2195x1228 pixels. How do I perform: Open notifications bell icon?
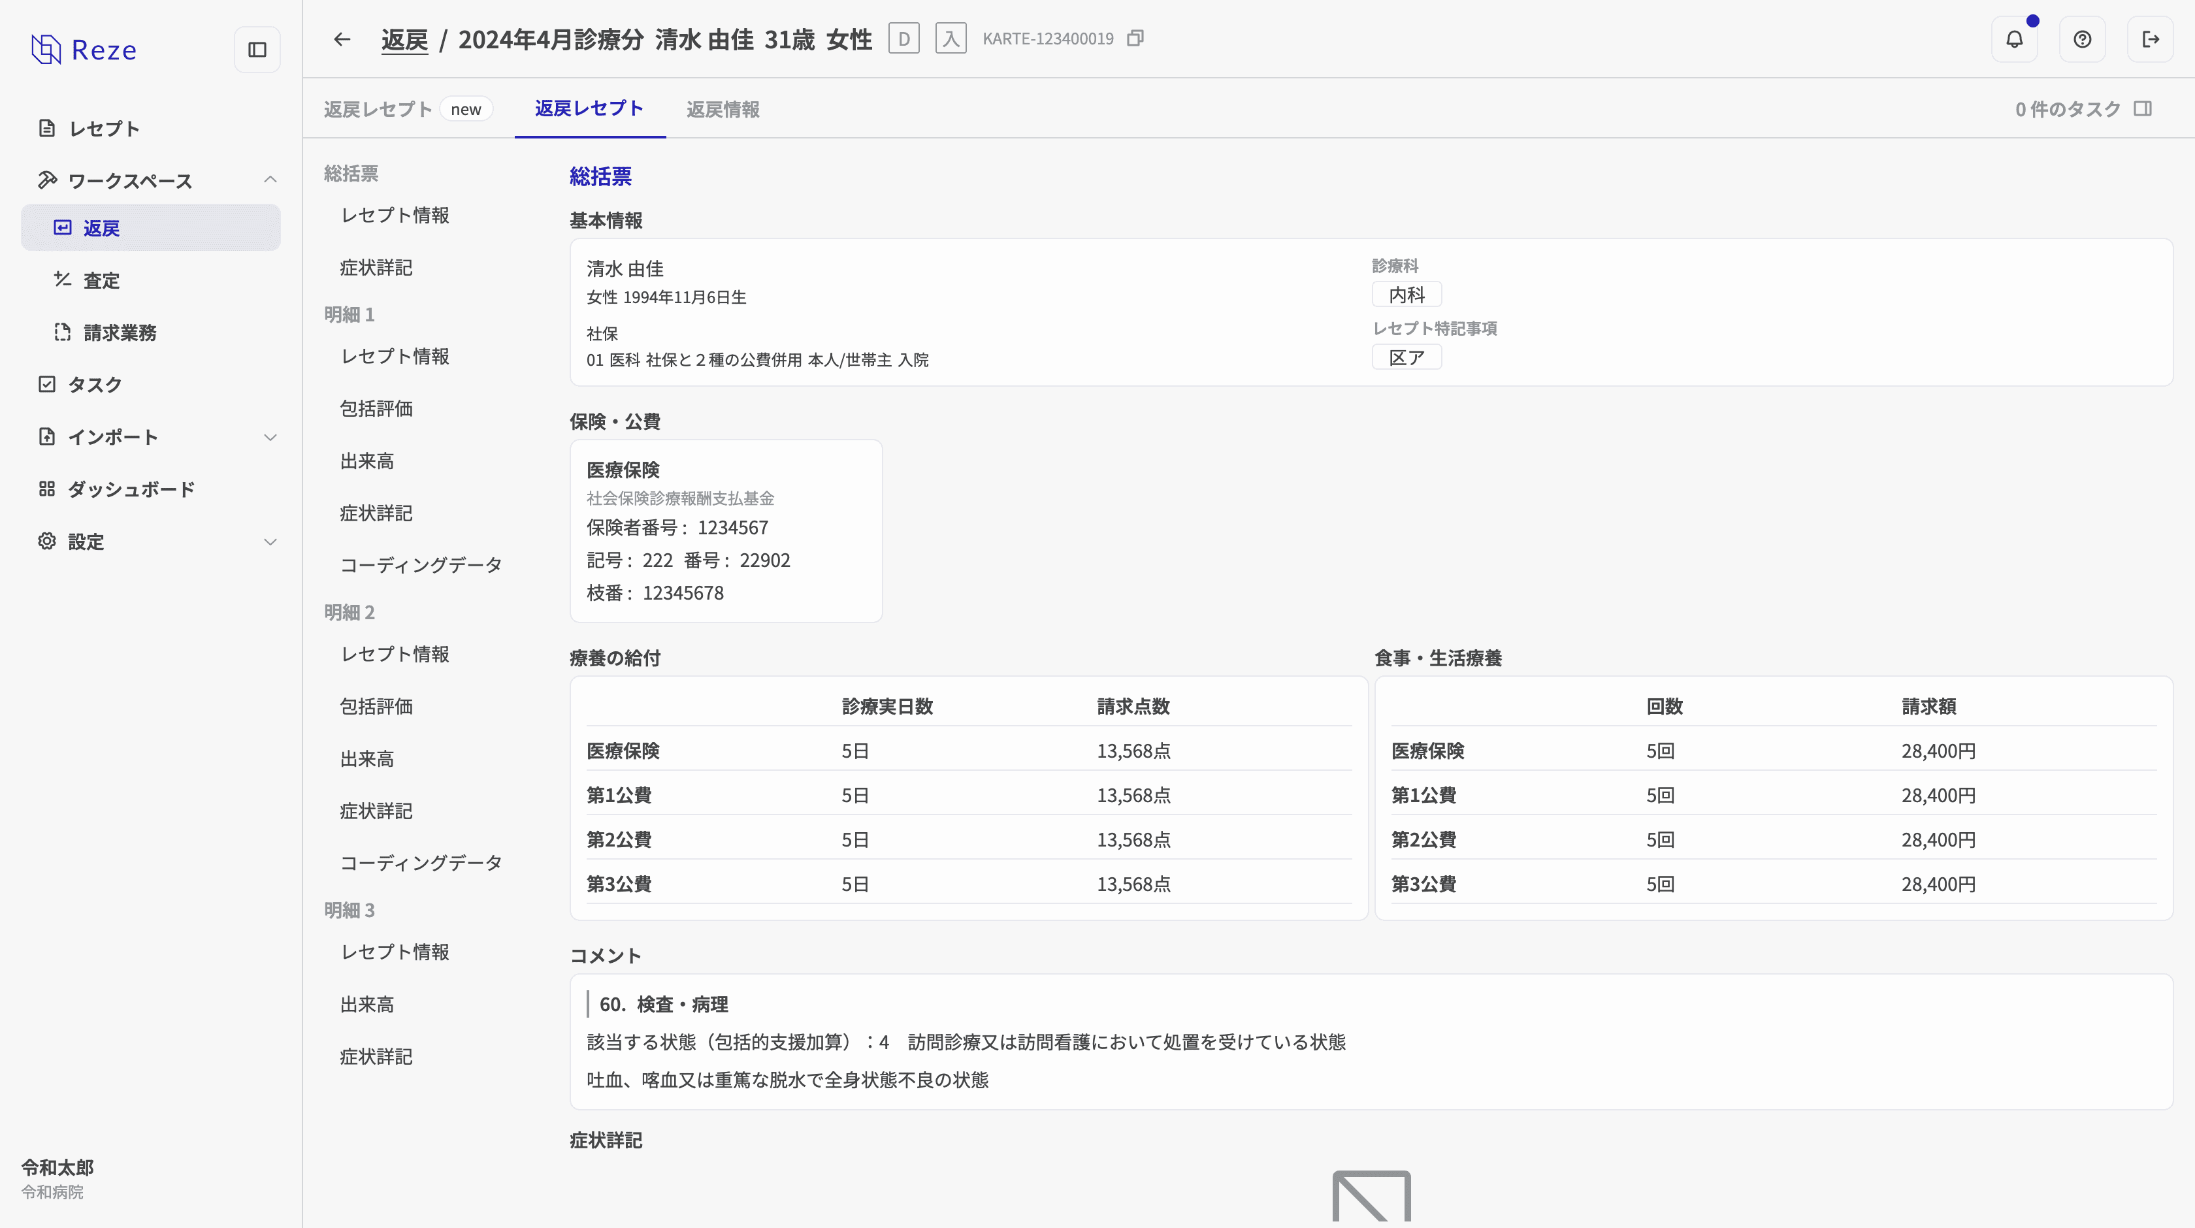point(2014,39)
